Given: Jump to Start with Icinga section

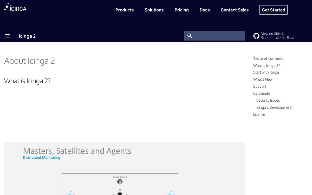Looking at the screenshot, I should (x=266, y=72).
